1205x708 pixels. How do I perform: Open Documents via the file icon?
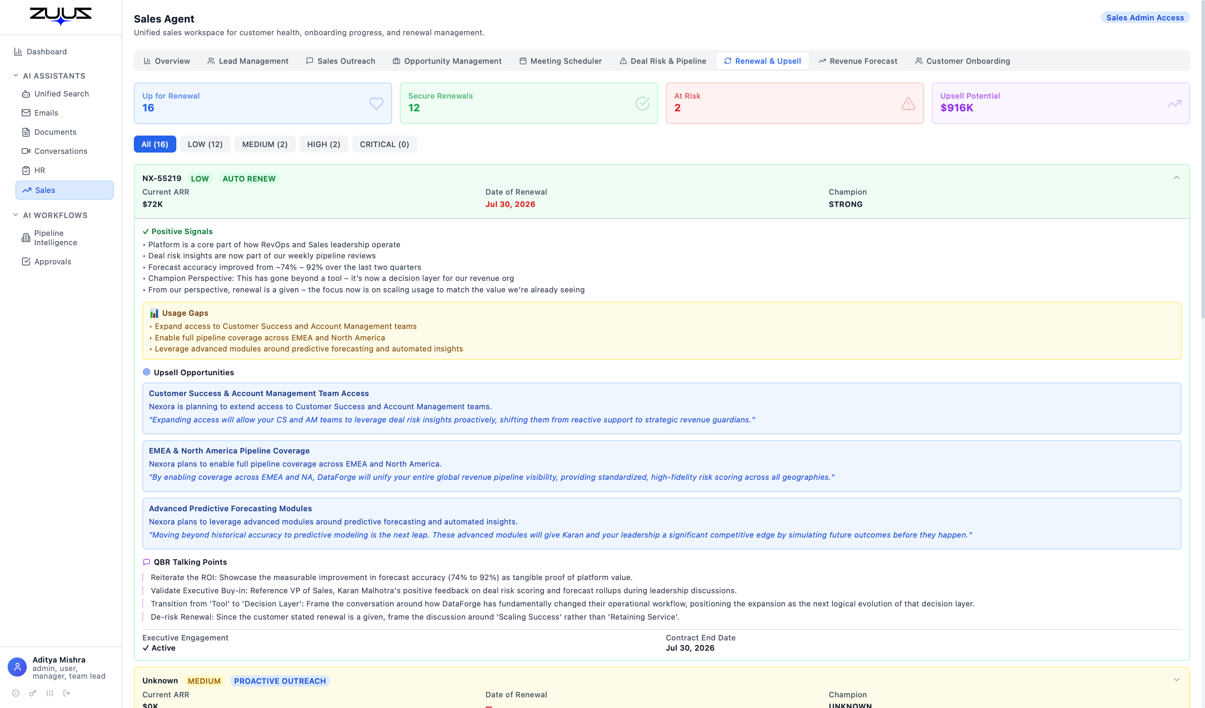click(x=26, y=132)
